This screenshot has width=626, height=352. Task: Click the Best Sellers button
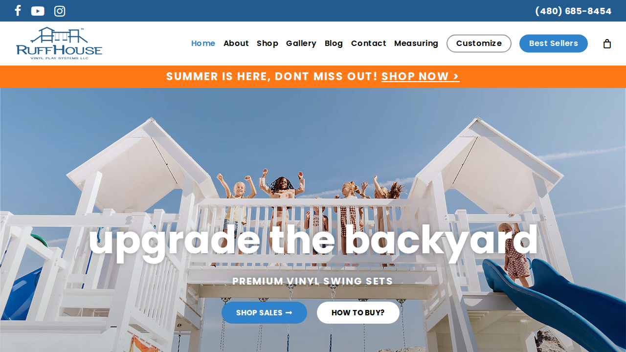[554, 44]
